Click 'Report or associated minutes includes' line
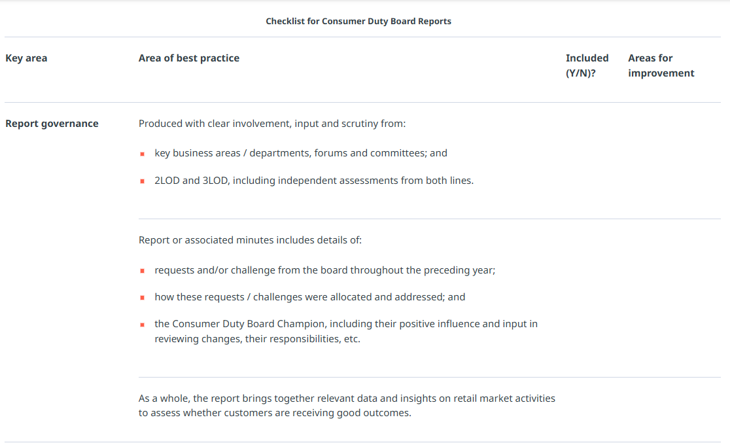Screen dimensions: 730x443 tap(250, 240)
